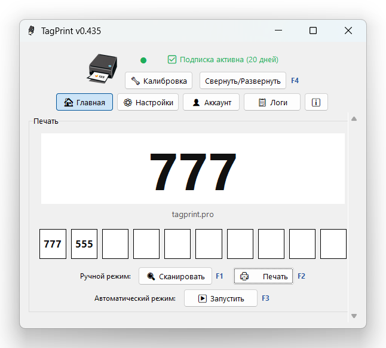This screenshot has width=386, height=348.
Task: Click the F2 shortcut label
Action: coord(301,276)
